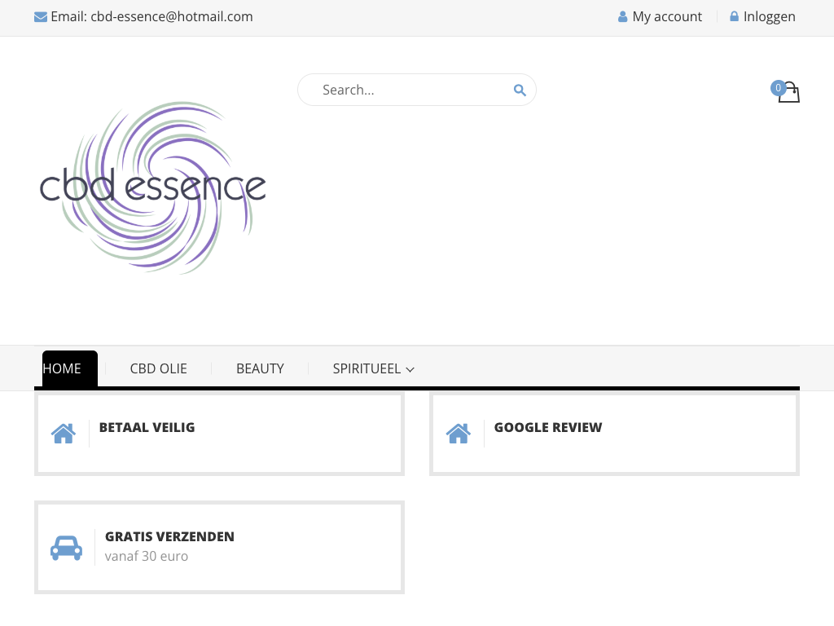Click the car icon for Gratis Verzenden
Screen dimensions: 834x626
tap(66, 548)
